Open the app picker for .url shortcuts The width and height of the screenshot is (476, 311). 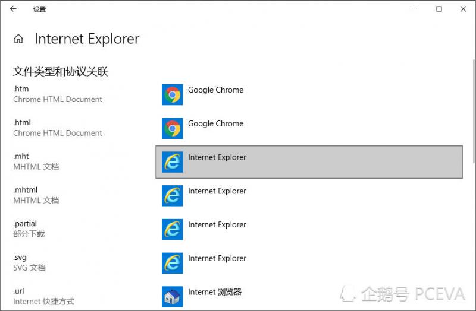pyautogui.click(x=214, y=292)
